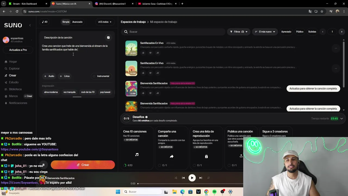Toggle the Apreciado filter

click(x=286, y=32)
